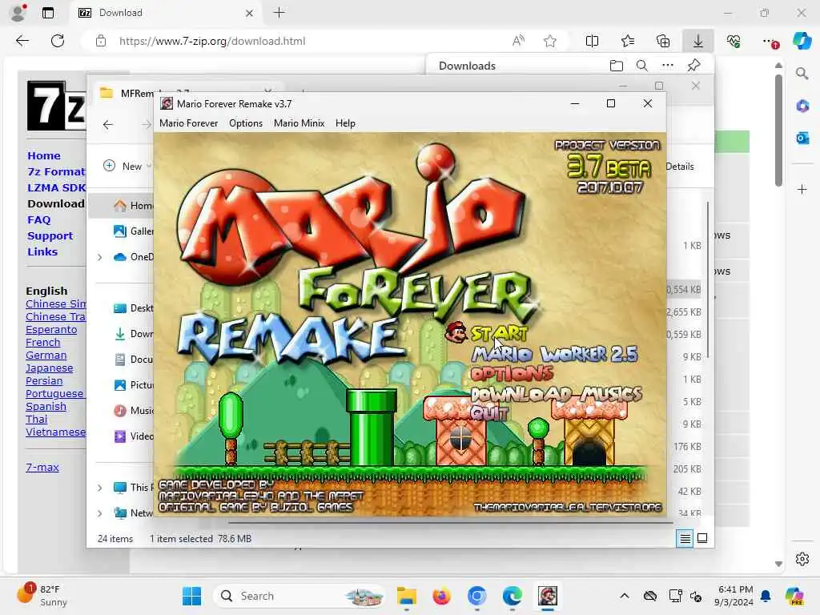The width and height of the screenshot is (820, 615).
Task: Expand This PC in Explorer navigation
Action: tap(99, 488)
